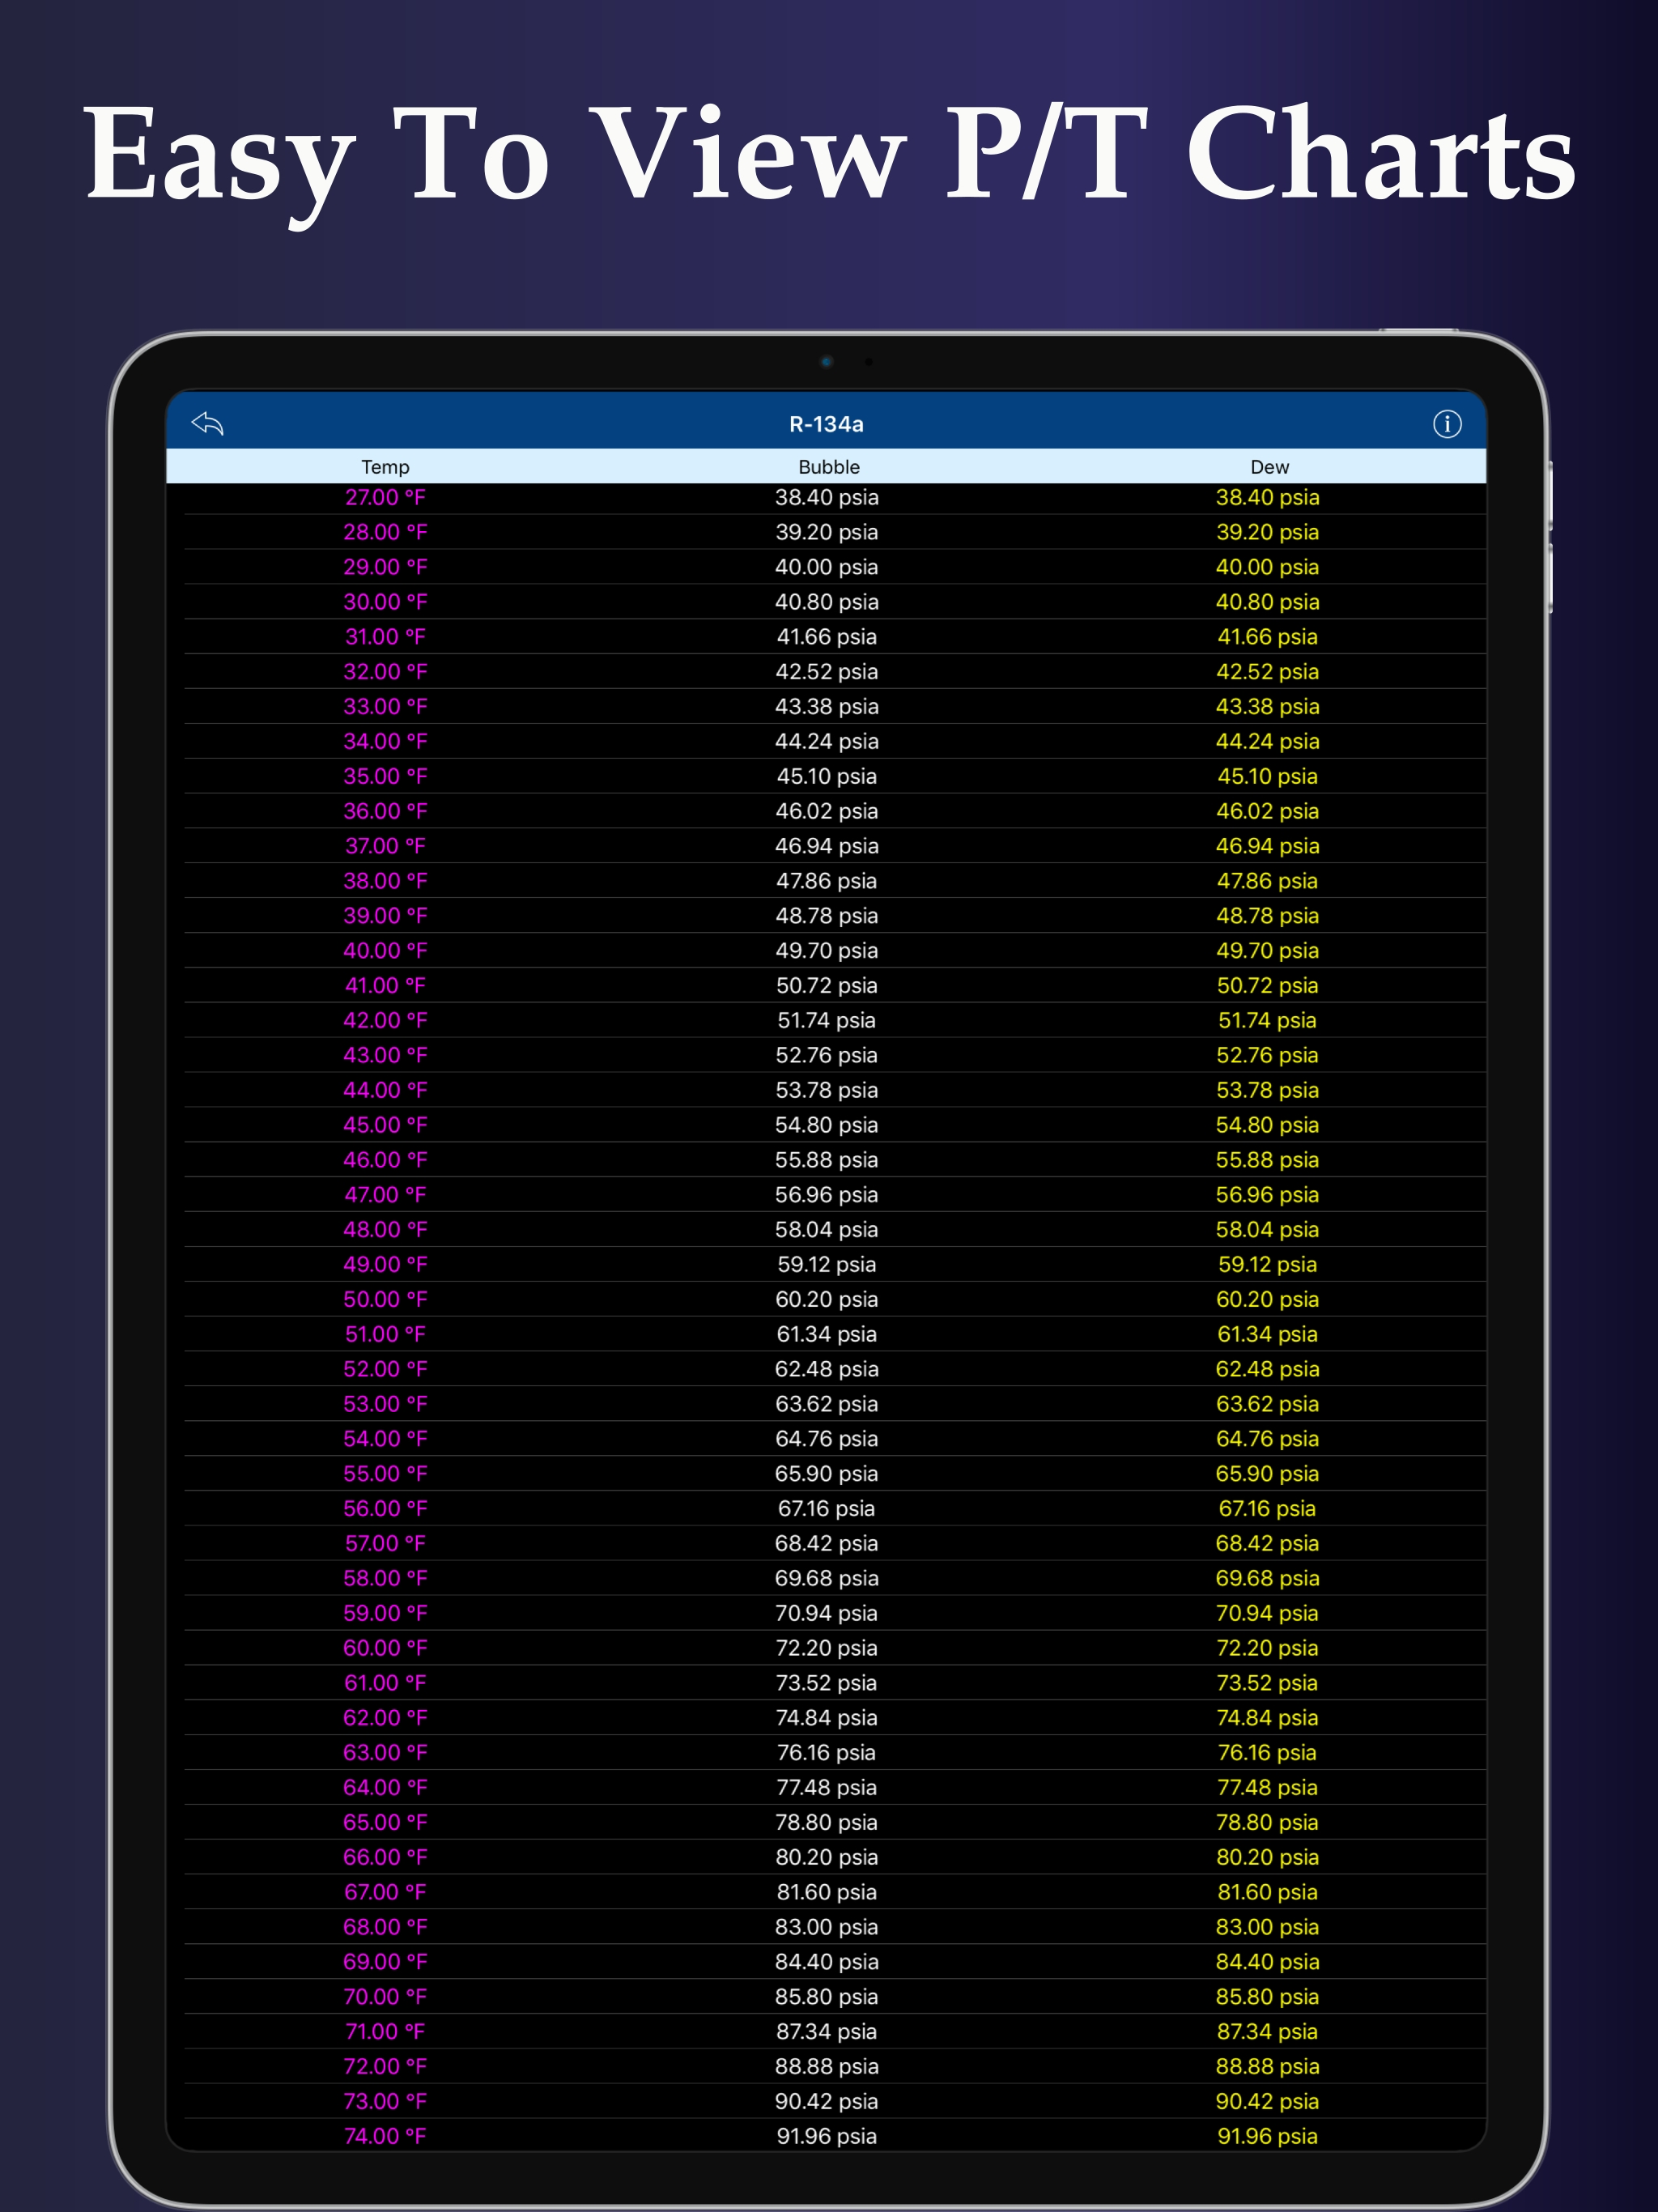Screen dimensions: 1658x2212
Task: Select the 60.00 °F temperature cell
Action: 385,1648
